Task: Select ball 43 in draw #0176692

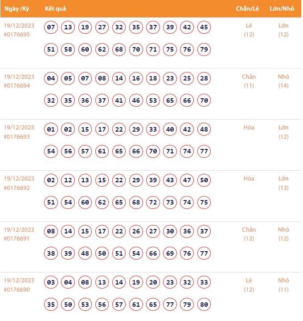Action: coord(170,181)
